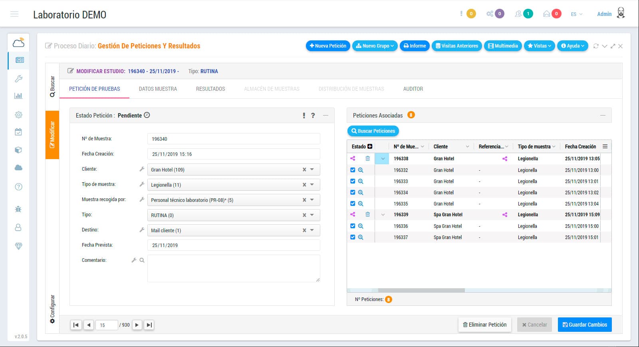The image size is (639, 347).
Task: Click the fullscreen expand panel icon
Action: 613,46
